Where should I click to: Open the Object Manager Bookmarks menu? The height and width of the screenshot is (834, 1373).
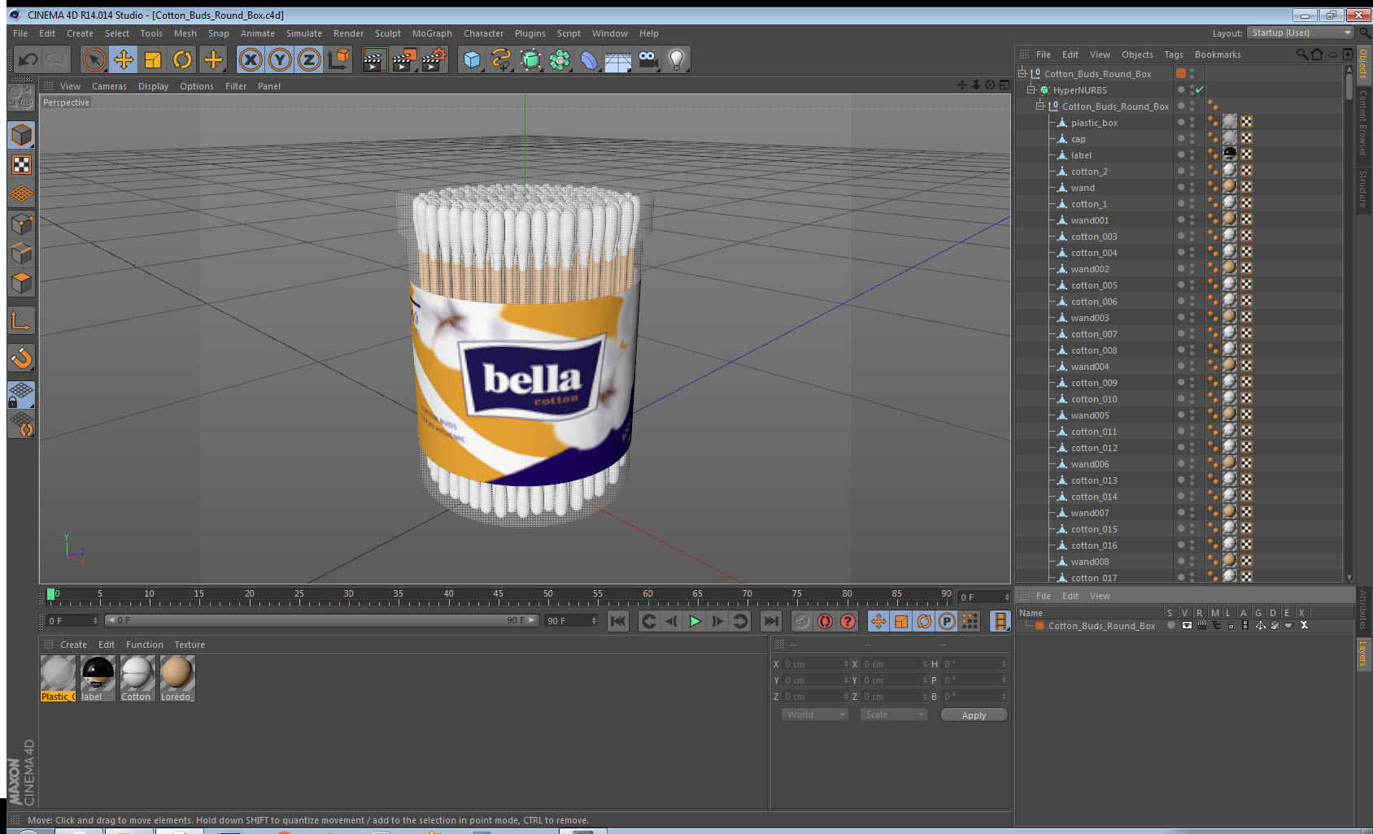[1218, 54]
